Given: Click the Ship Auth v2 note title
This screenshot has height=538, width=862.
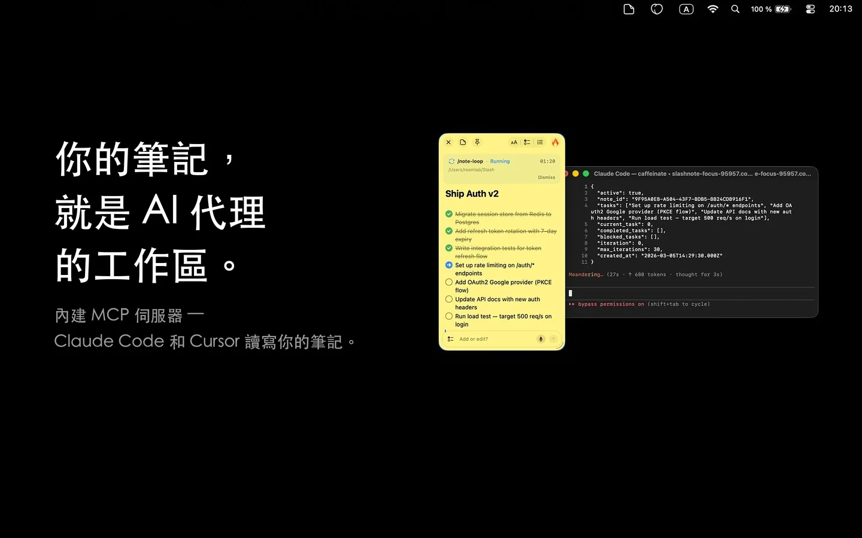Looking at the screenshot, I should pos(472,194).
